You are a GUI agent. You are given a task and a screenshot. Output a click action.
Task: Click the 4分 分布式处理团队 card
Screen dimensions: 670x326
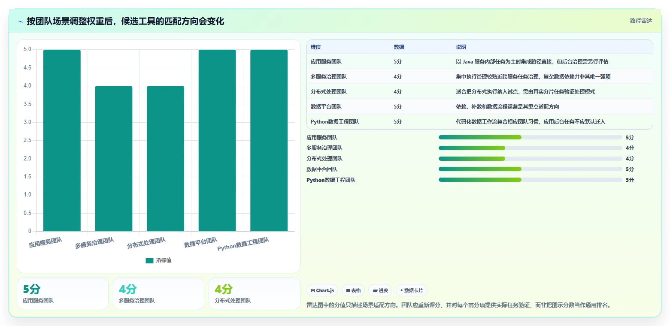[255, 293]
